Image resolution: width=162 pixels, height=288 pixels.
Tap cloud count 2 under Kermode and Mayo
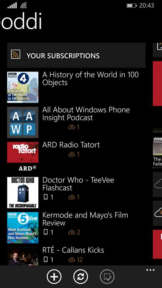tap(74, 232)
